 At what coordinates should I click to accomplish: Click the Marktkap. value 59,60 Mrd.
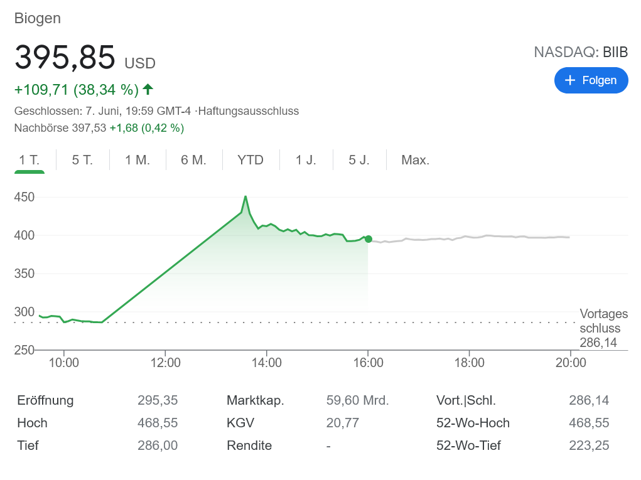(x=357, y=400)
